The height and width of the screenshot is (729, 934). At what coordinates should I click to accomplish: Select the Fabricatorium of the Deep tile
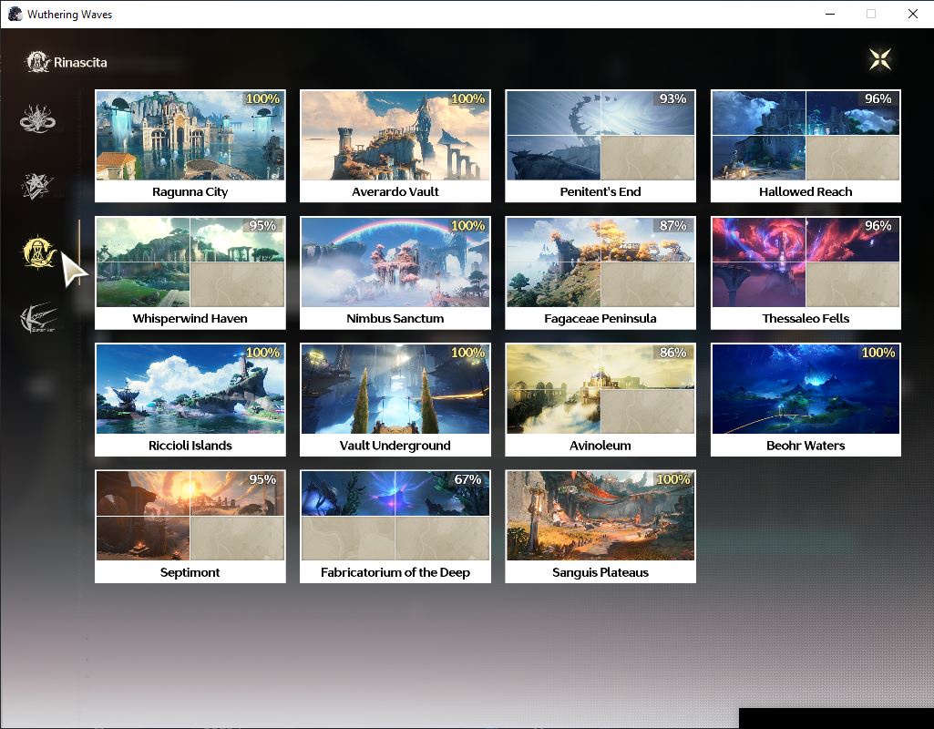(395, 527)
